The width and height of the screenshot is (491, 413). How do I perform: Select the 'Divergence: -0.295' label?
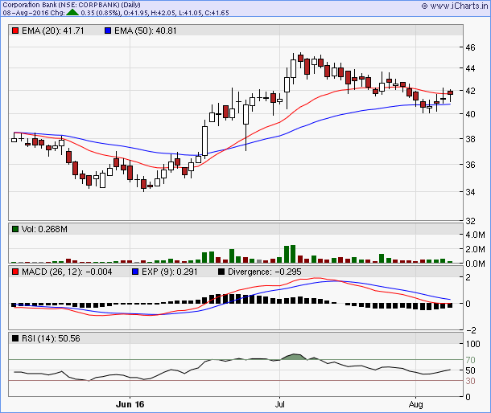point(265,272)
